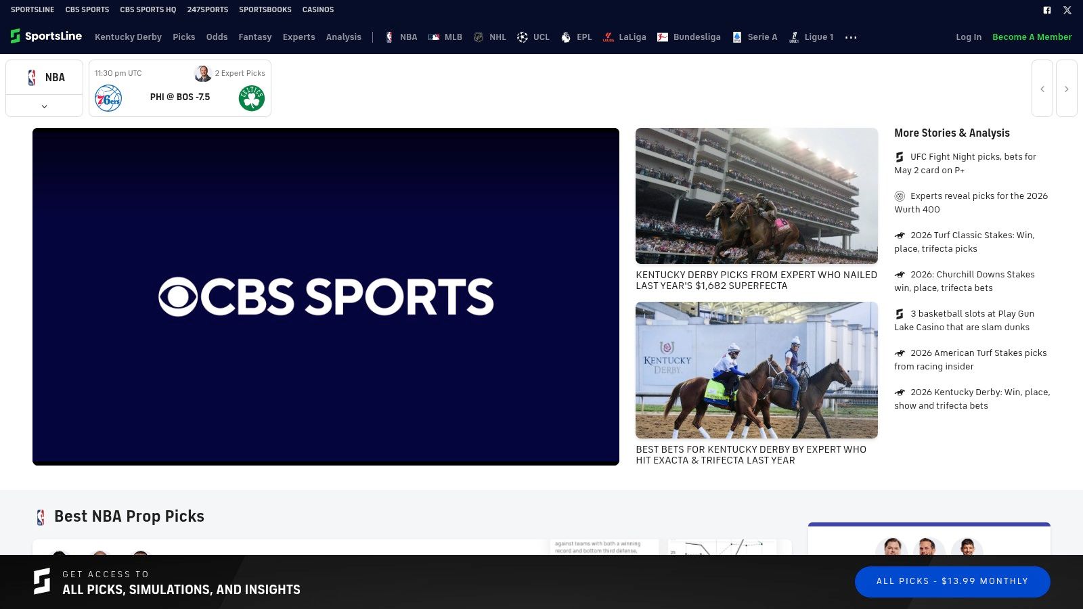Open the Kentucky Derby horses training photo
The image size is (1083, 609).
[756, 370]
